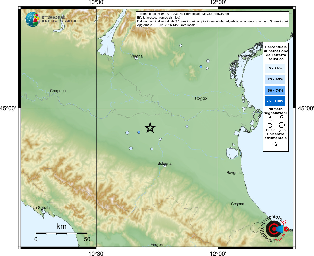Click the earthquake info text box
314x256 pixels.
[x=212, y=19]
